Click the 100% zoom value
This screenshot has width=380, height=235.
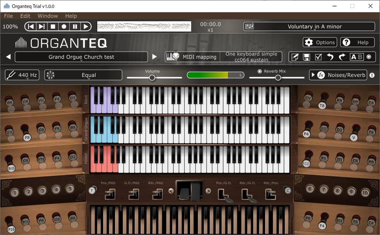pyautogui.click(x=10, y=27)
